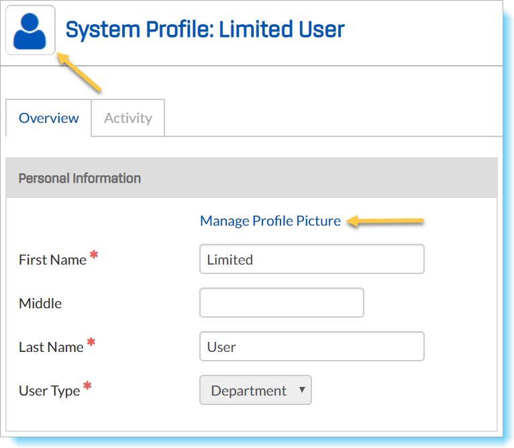Select the empty Middle name field
This screenshot has height=448, width=514.
pyautogui.click(x=282, y=303)
